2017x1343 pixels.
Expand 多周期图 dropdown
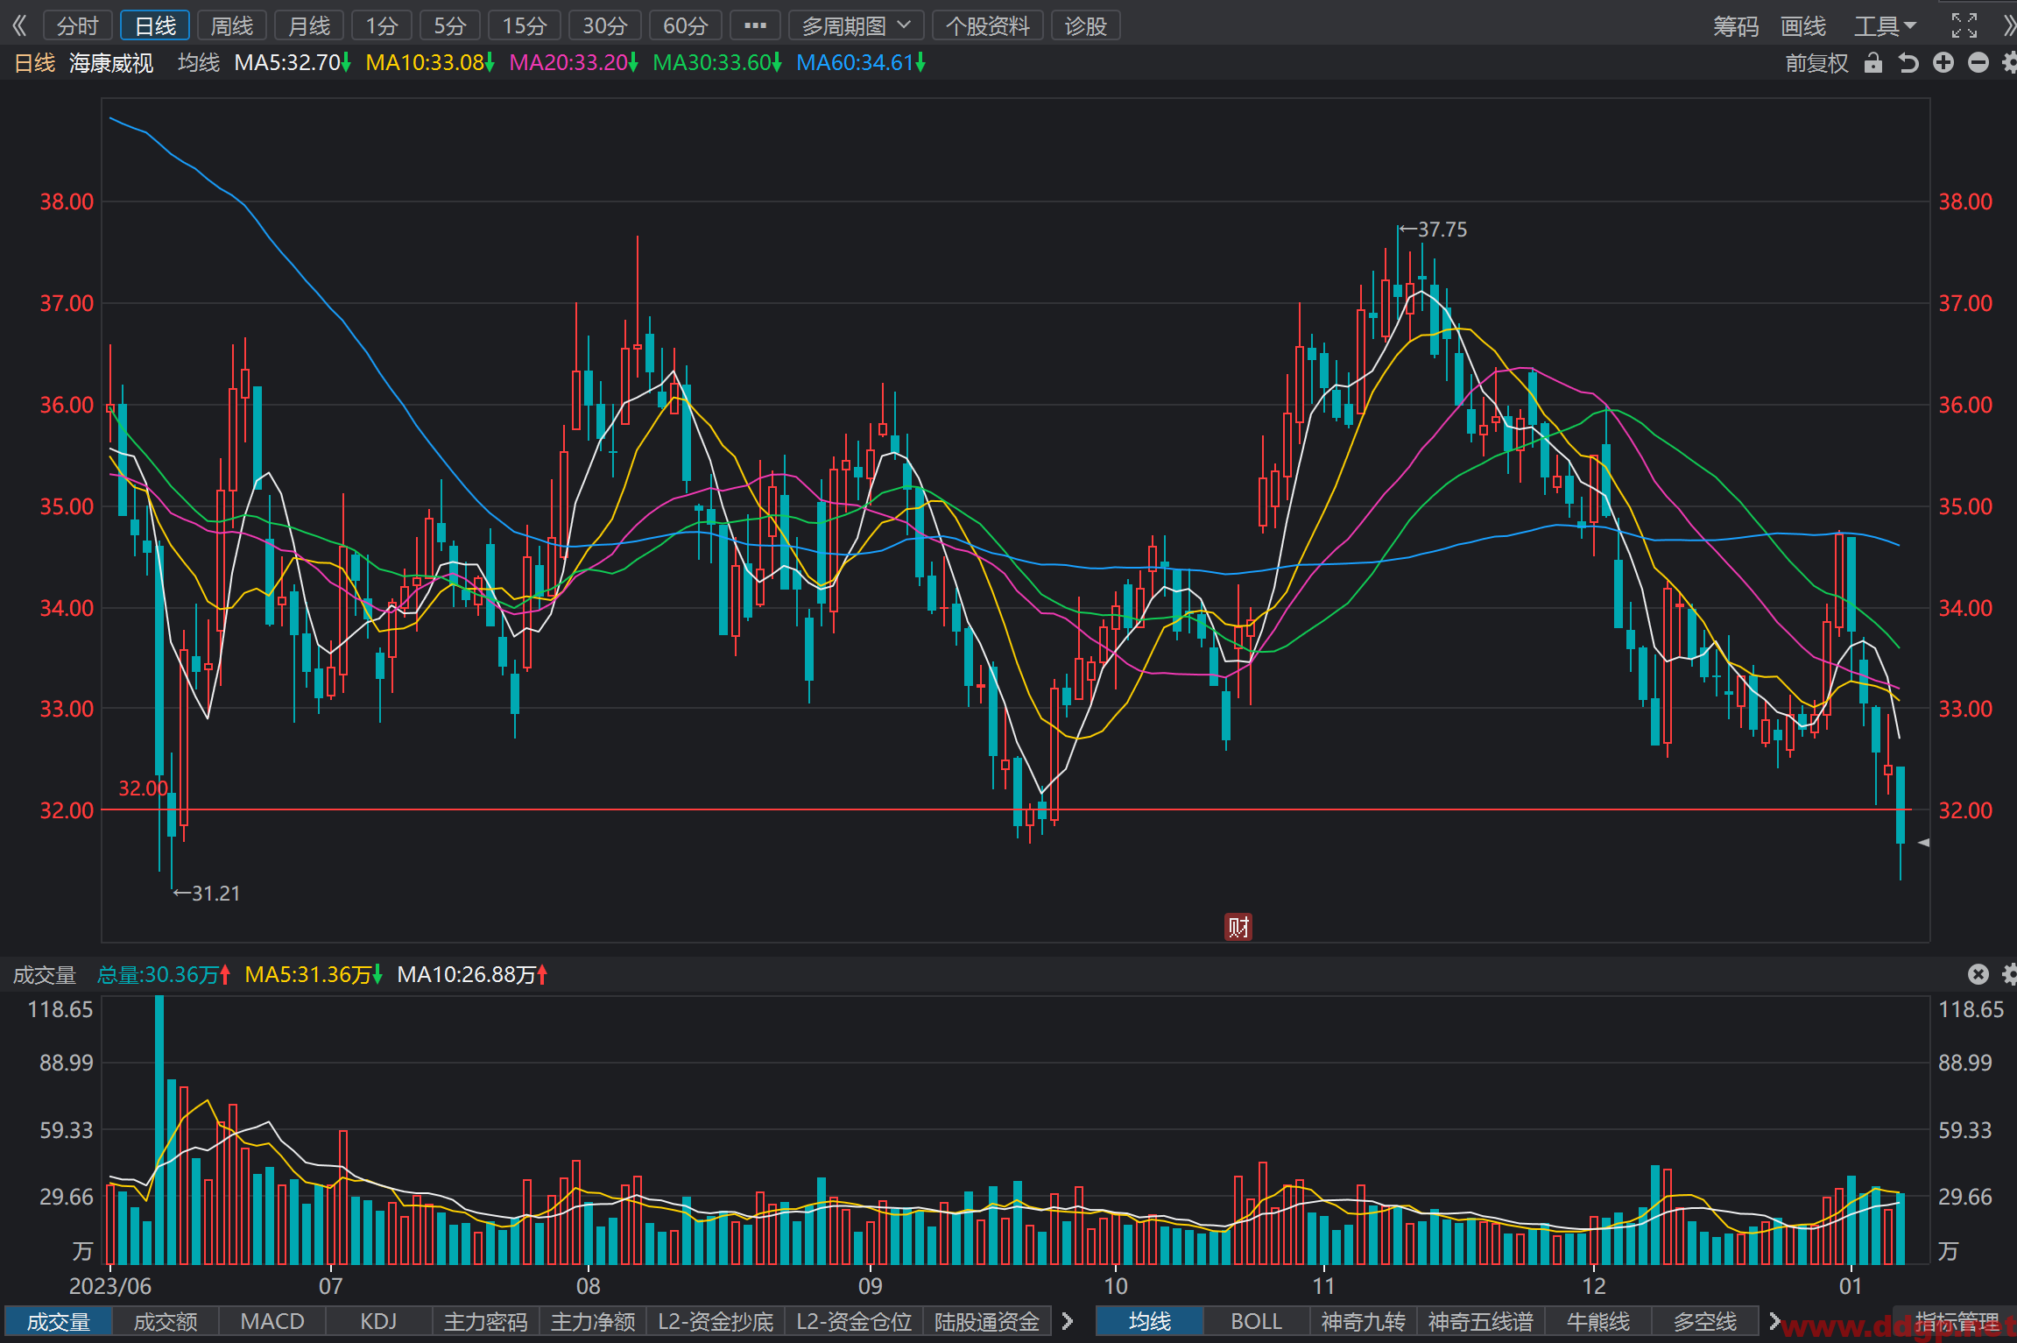[x=857, y=25]
